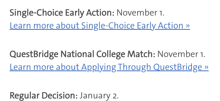This screenshot has height=101, width=220.
Task: Click the word 'Match:' in the bold heading
Action: pos(141,54)
